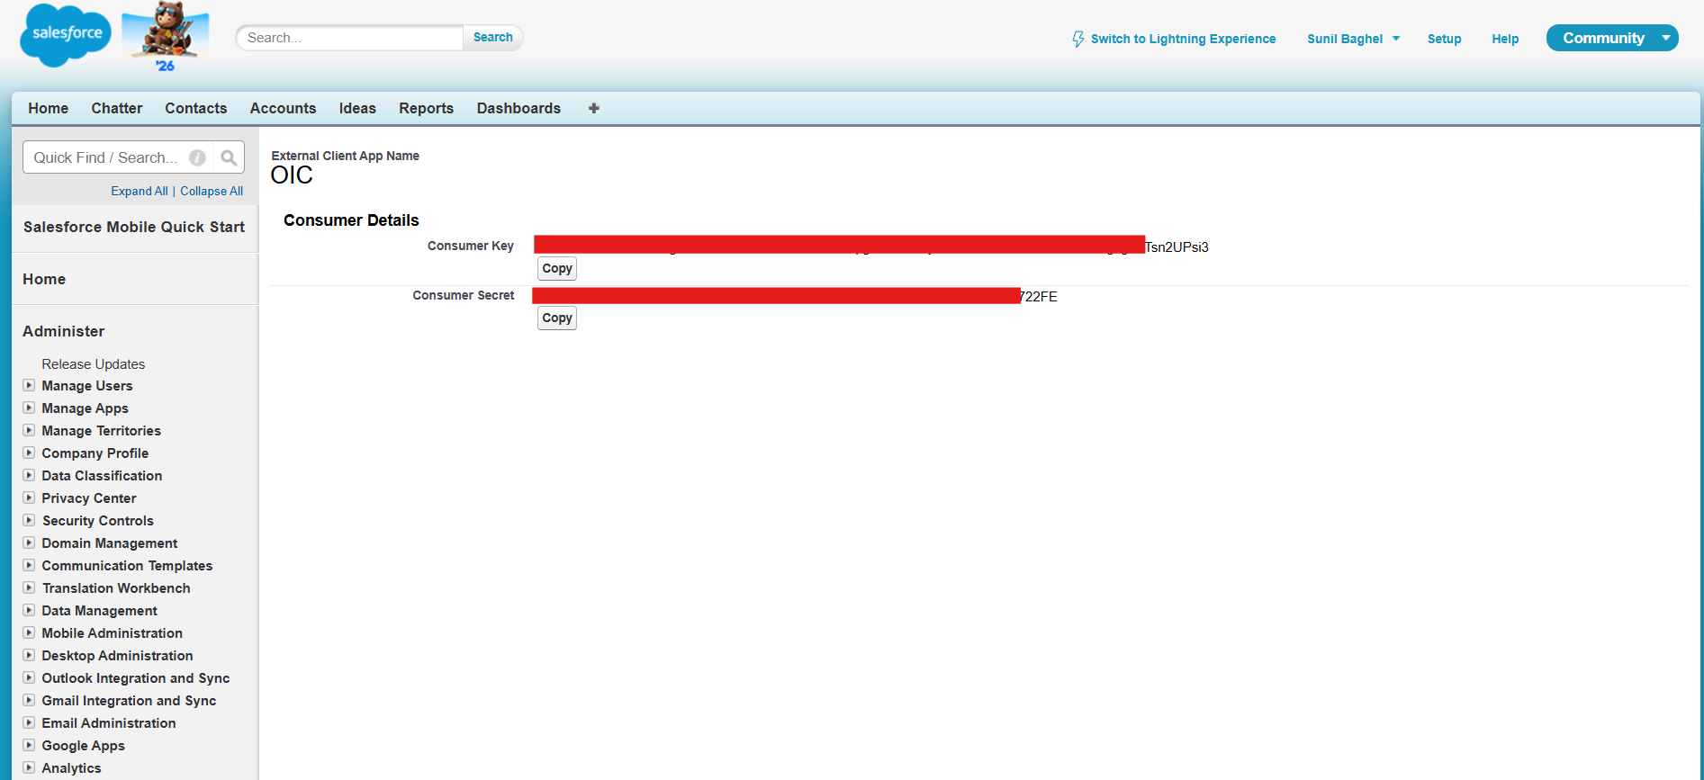Open the Sunil Baghel user menu arrow

click(x=1396, y=39)
